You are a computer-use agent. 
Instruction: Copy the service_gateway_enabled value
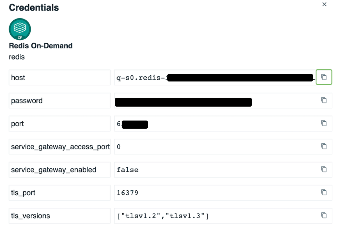tap(324, 169)
